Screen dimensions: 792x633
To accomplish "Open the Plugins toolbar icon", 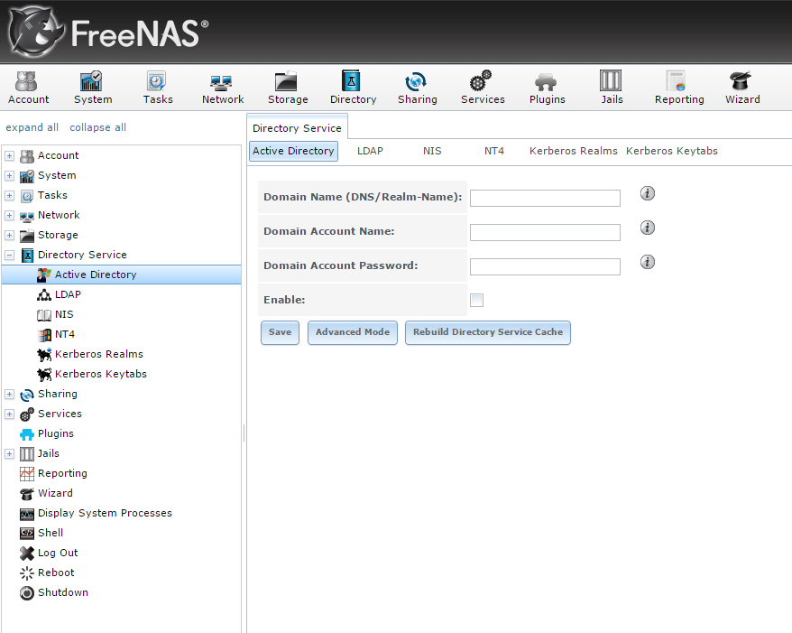I will coord(547,88).
